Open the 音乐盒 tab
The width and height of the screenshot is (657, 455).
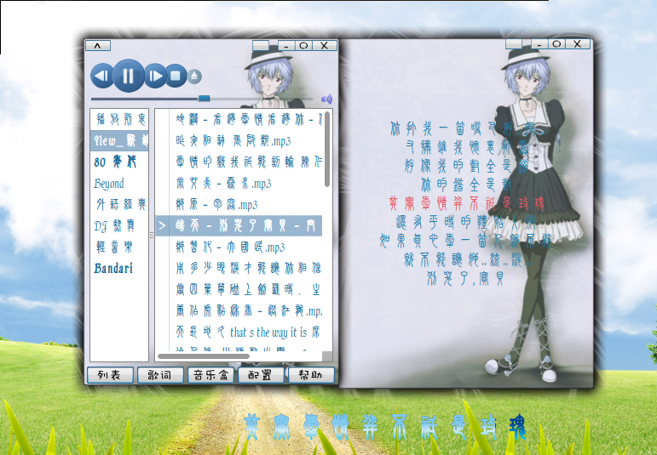(x=210, y=375)
